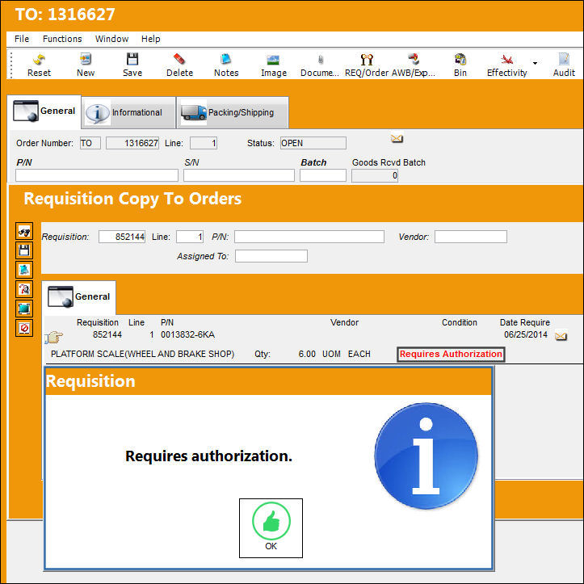Open Effectivity airplane icon
Viewport: 584px width, 584px height.
coord(507,65)
